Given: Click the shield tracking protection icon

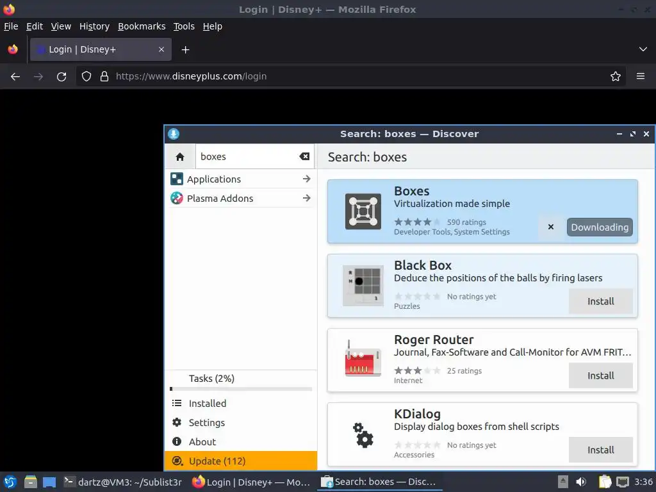Looking at the screenshot, I should tap(86, 77).
